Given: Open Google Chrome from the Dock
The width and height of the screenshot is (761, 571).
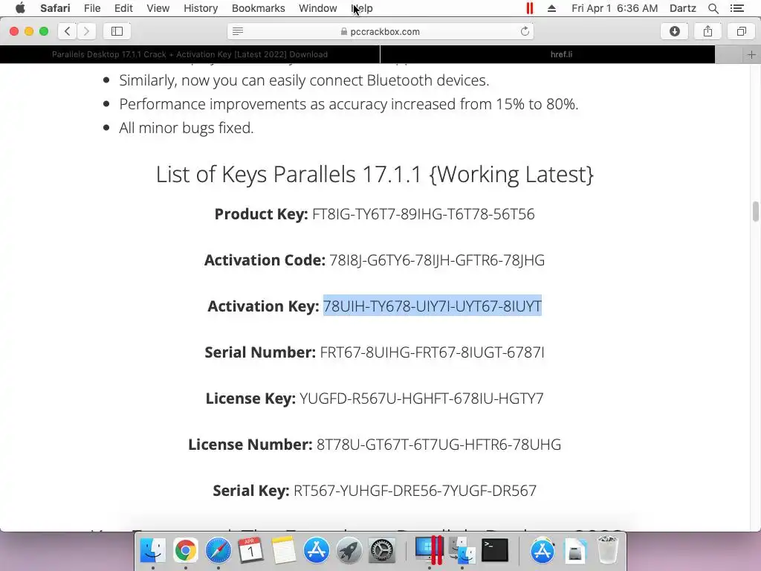Looking at the screenshot, I should pyautogui.click(x=185, y=550).
